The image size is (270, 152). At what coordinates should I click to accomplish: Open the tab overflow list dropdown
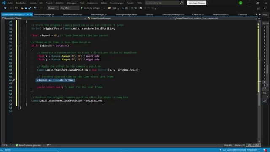[256, 14]
